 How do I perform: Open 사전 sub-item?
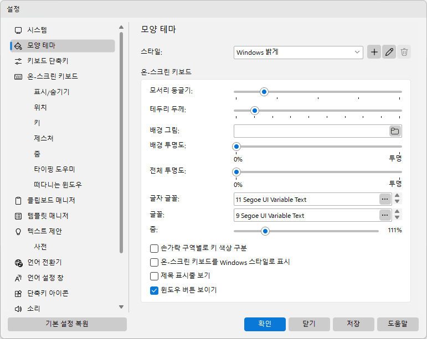click(40, 247)
